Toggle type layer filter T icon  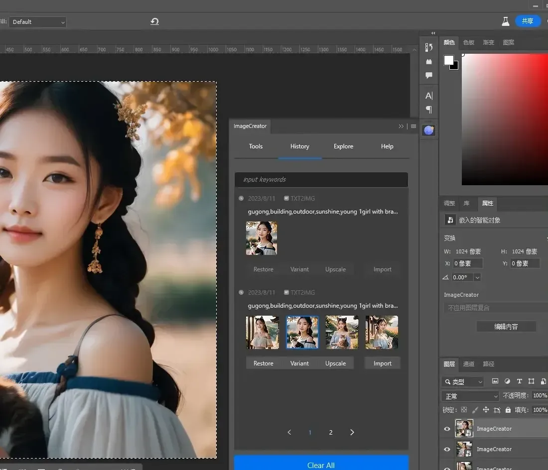point(519,381)
